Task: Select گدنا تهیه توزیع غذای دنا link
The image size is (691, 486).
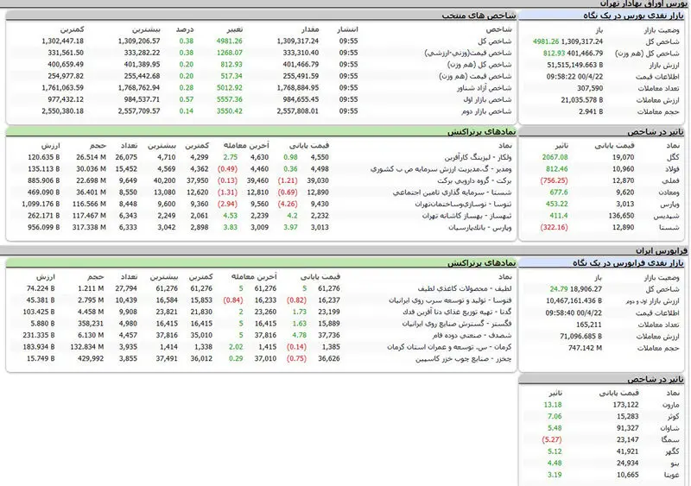Action: point(457,312)
